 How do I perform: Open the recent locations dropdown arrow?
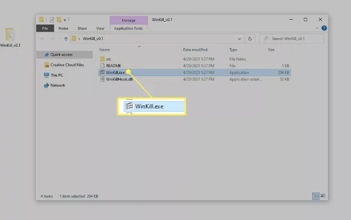click(59, 39)
